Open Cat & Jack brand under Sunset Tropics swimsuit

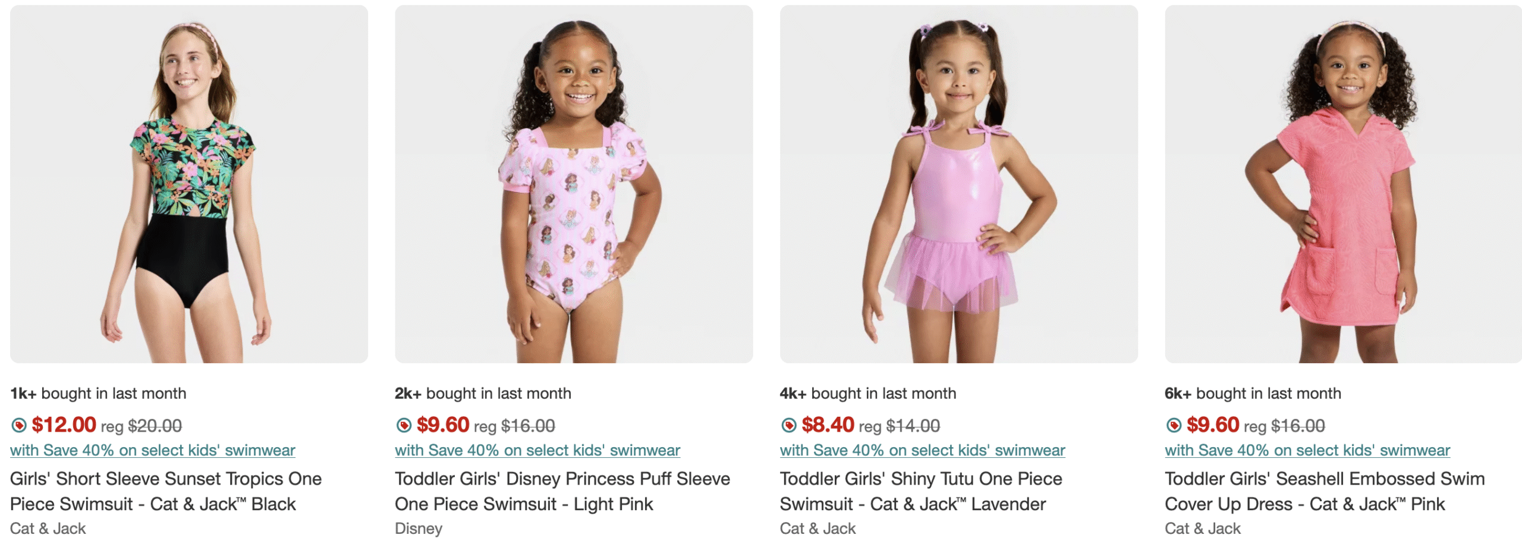pos(48,529)
